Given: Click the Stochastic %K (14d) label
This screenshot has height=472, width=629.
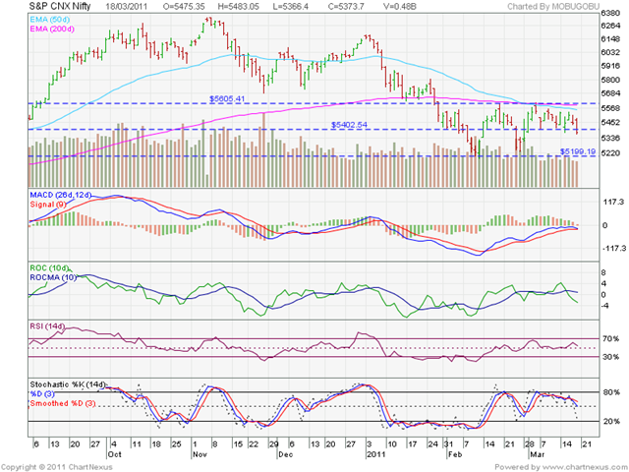Looking at the screenshot, I should click(x=69, y=384).
